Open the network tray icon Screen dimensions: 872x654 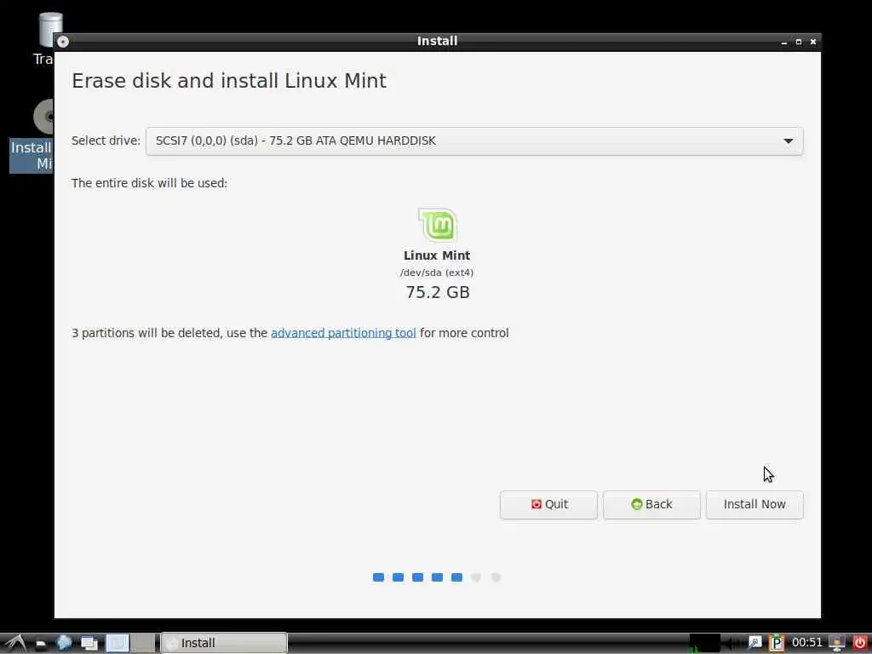click(x=837, y=643)
